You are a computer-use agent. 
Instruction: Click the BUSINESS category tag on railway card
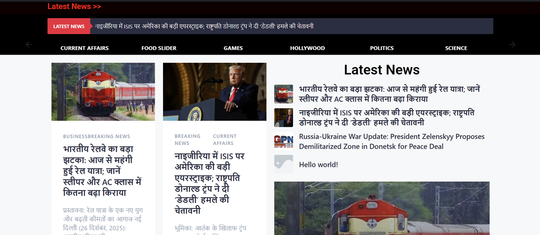[x=75, y=137]
